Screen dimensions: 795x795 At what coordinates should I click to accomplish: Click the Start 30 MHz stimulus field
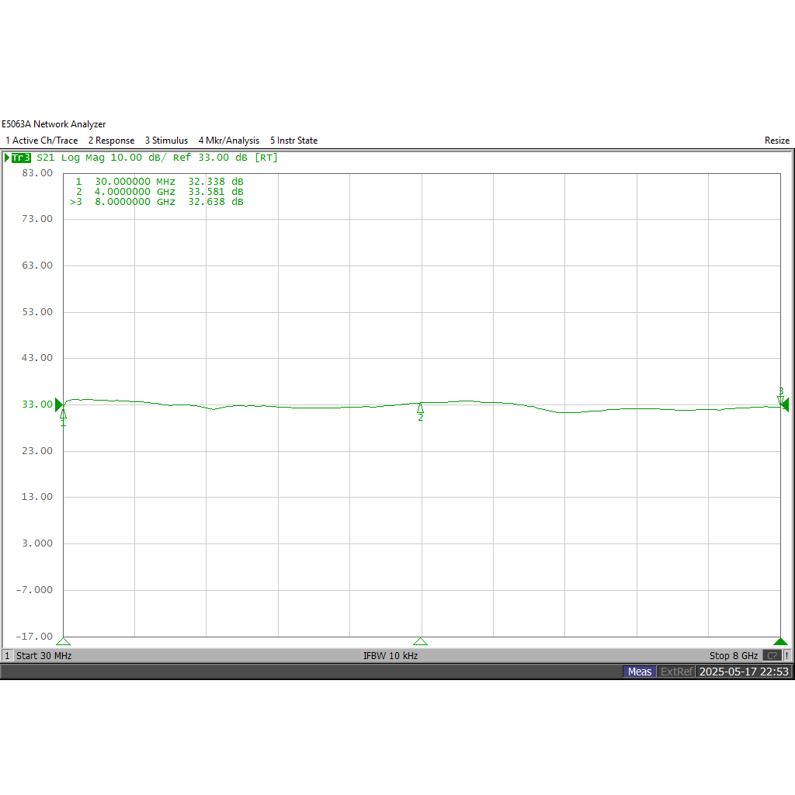44,655
